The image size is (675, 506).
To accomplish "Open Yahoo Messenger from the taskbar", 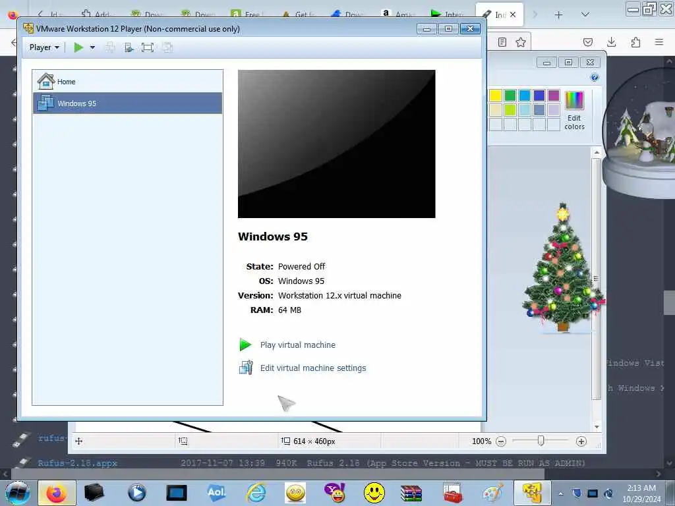I will pos(335,493).
